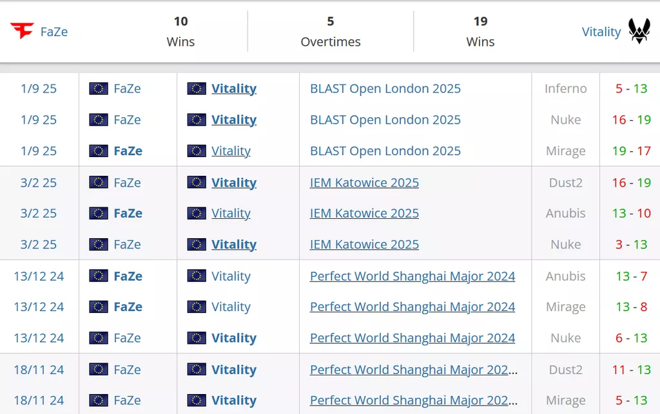Click EU flag beside Vitality on Inferno row
The width and height of the screenshot is (660, 414).
point(197,89)
